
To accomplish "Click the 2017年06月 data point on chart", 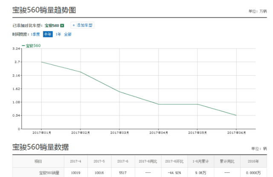I will pos(236,115).
